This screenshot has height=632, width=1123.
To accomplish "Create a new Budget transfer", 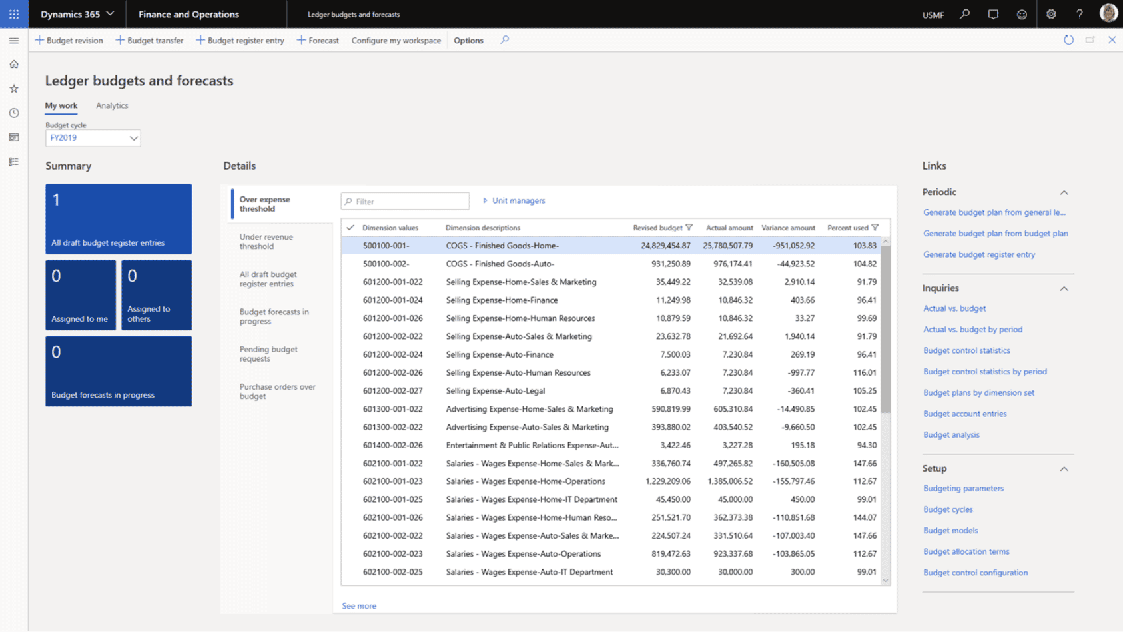I will pos(150,40).
